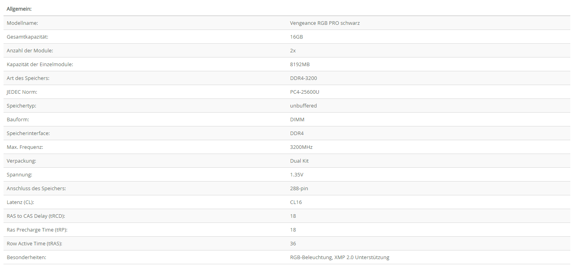Viewport: 577px width, 267px height.
Task: Select the "Vengeance RGB PRO schwarz" value
Action: click(325, 23)
